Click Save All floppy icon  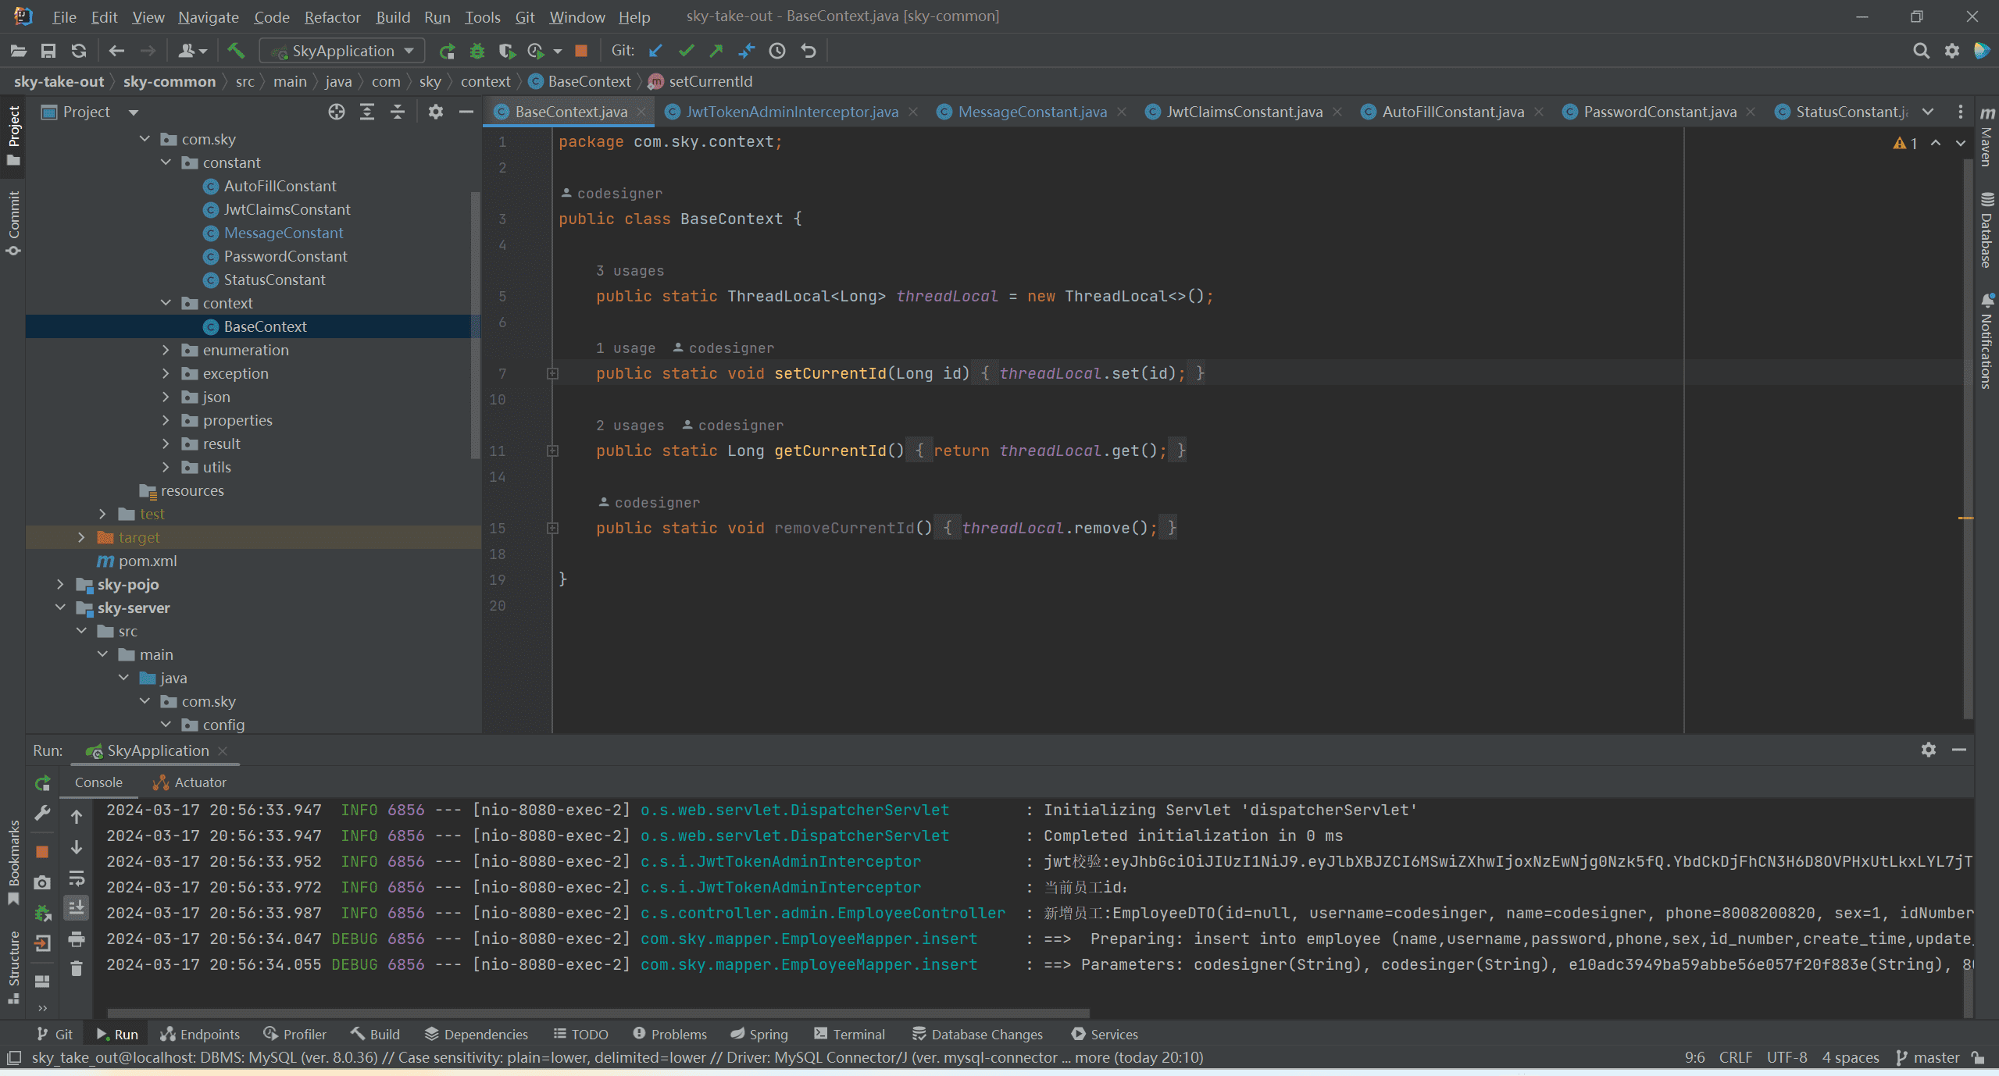click(48, 51)
